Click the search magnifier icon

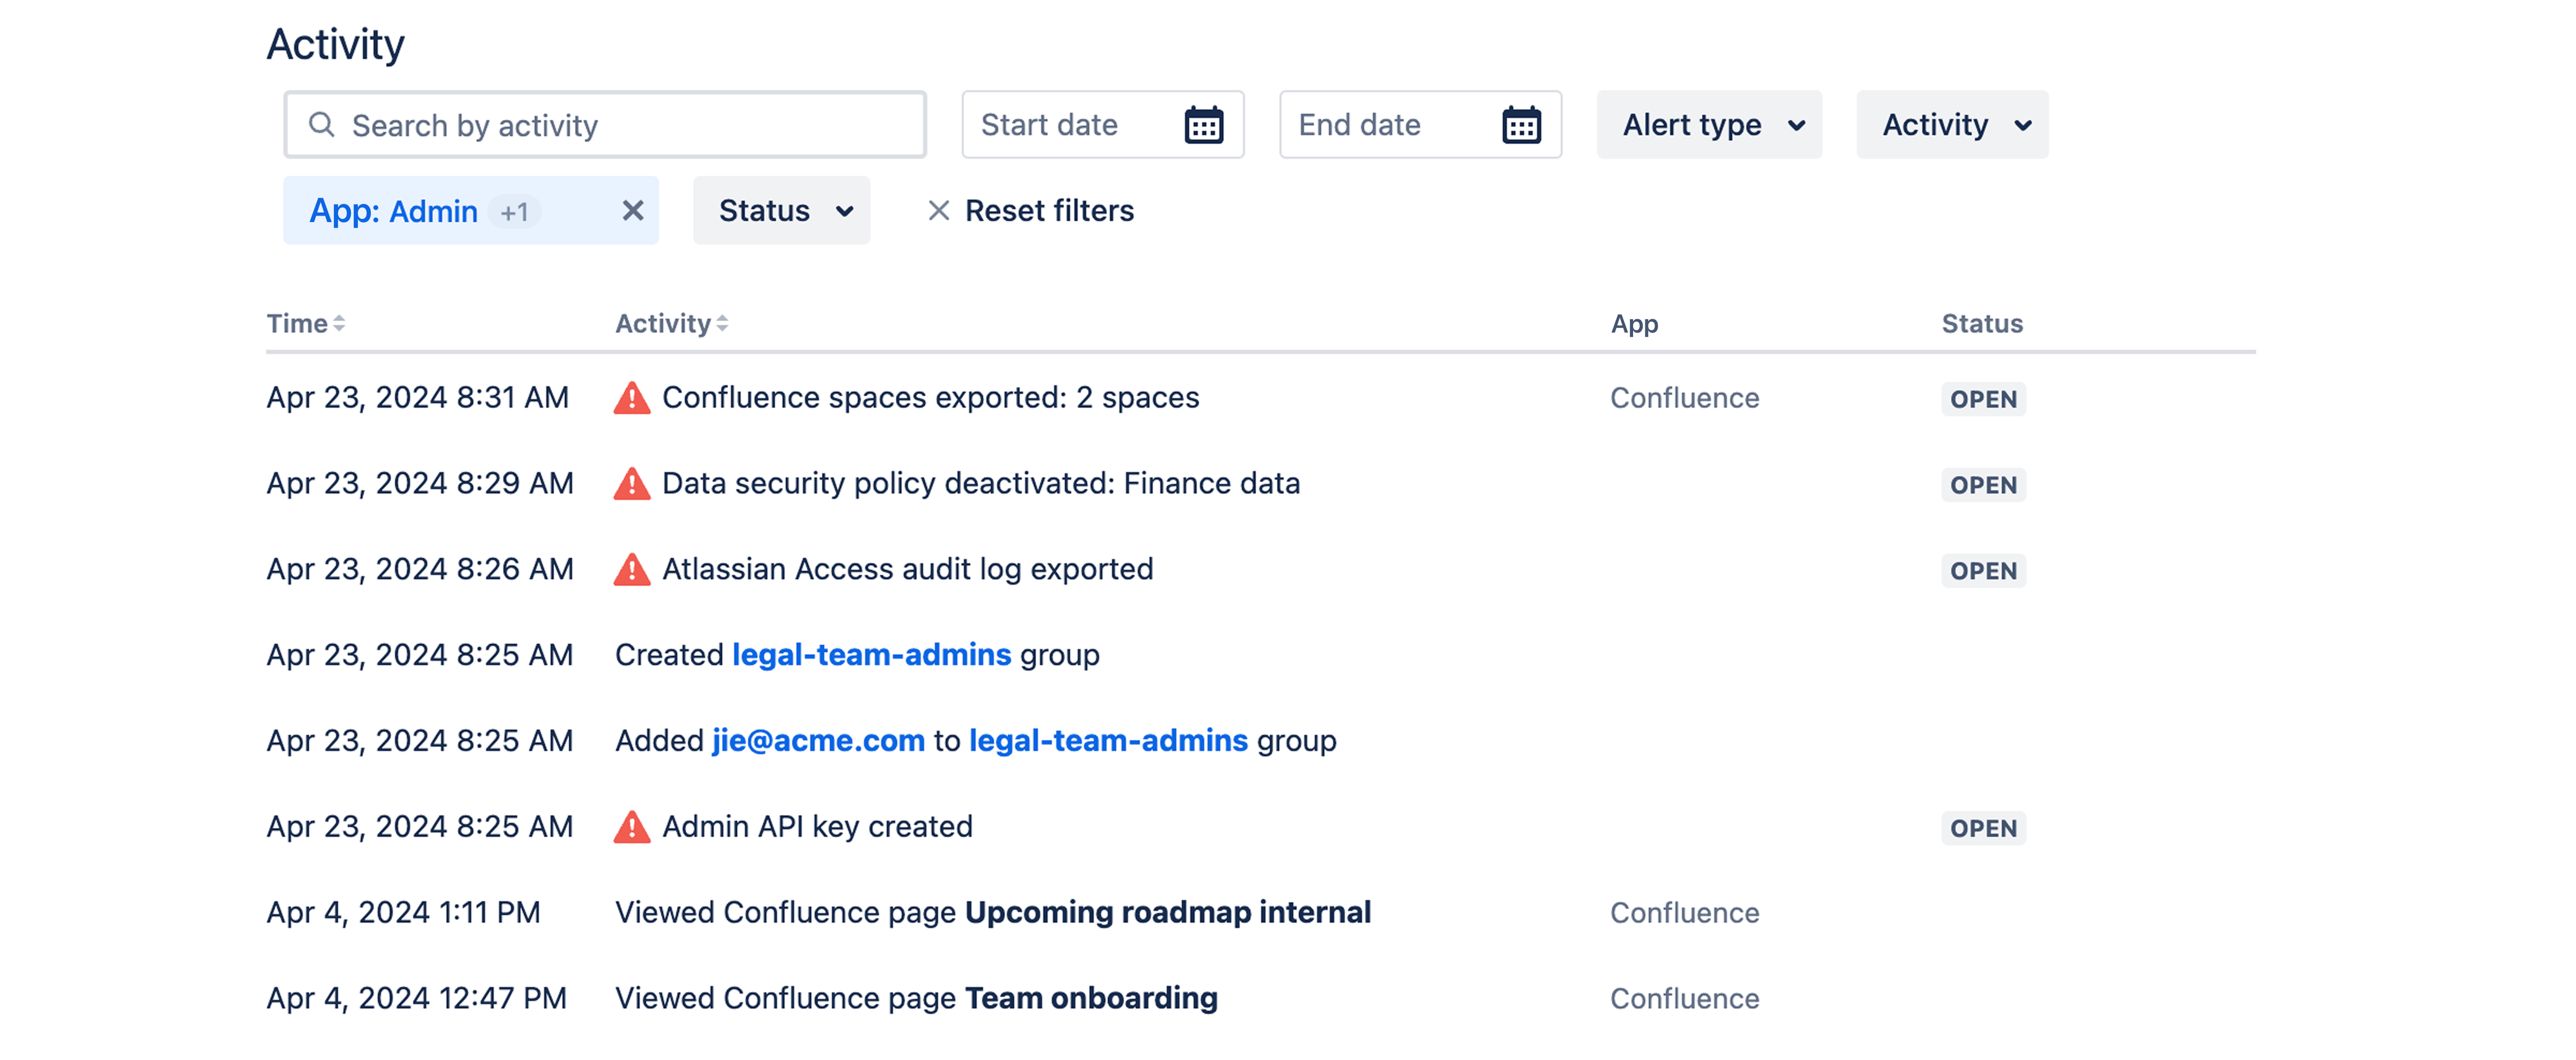pyautogui.click(x=321, y=125)
